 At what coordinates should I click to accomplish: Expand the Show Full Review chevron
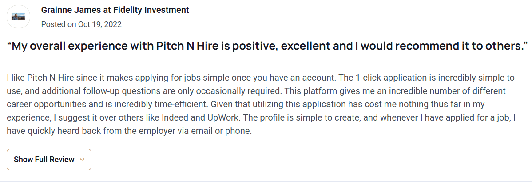click(82, 160)
